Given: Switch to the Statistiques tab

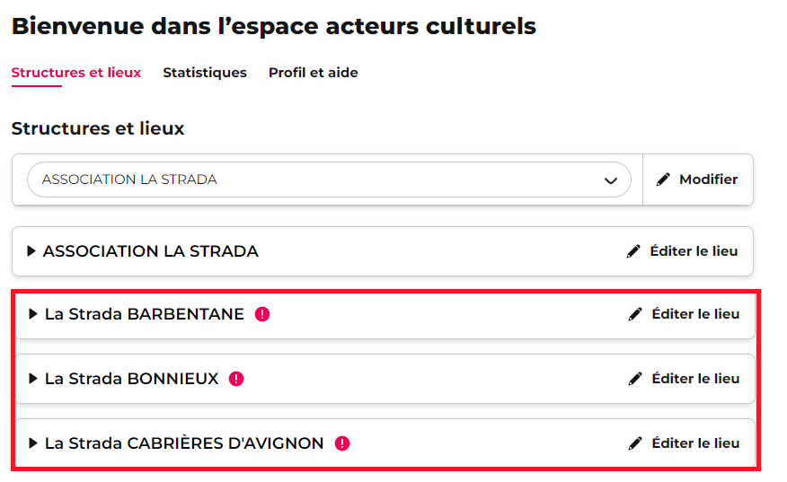Looking at the screenshot, I should (x=205, y=73).
